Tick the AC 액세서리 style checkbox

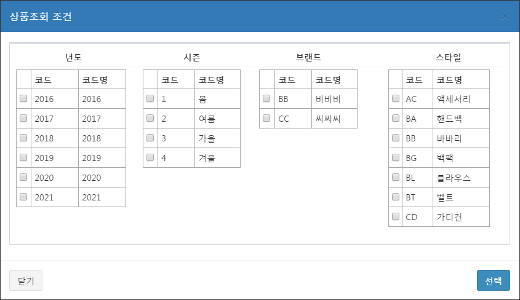pos(396,98)
